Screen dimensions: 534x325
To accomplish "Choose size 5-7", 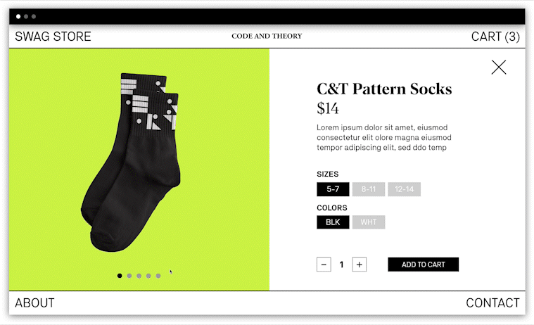I will click(x=333, y=189).
